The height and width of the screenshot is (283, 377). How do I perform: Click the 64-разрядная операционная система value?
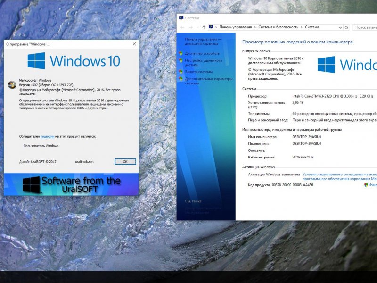[335, 114]
